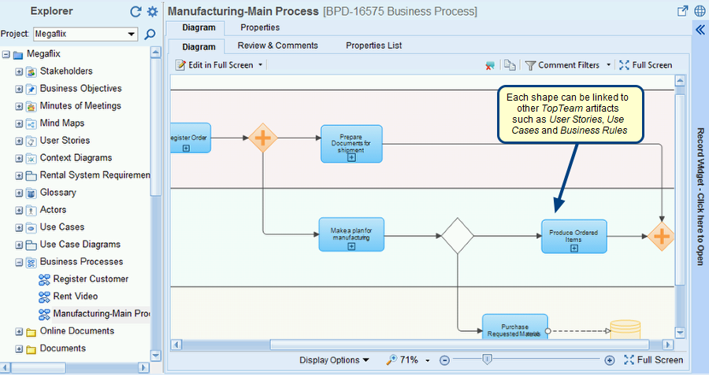Expand the User Stories node
The image size is (709, 375).
[x=19, y=142]
